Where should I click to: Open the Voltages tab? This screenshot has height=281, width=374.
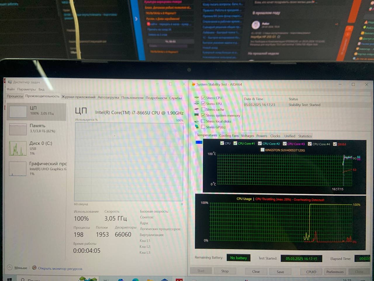247,136
